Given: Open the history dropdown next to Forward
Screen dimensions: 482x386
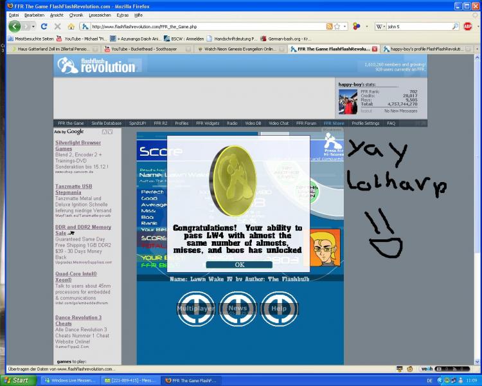Looking at the screenshot, I should pos(33,27).
